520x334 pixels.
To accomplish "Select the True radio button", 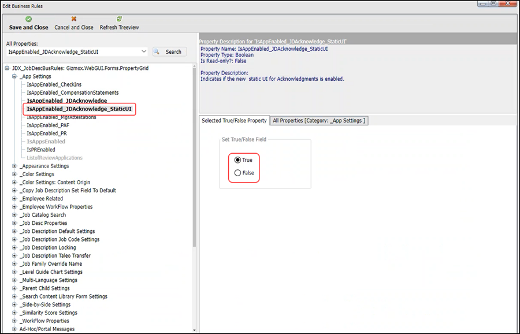I will pos(237,160).
